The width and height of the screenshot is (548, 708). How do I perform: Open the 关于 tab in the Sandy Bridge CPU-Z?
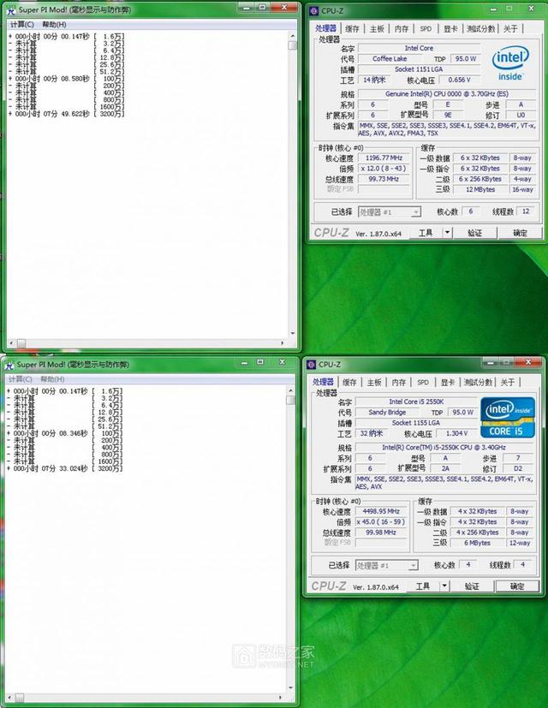508,383
